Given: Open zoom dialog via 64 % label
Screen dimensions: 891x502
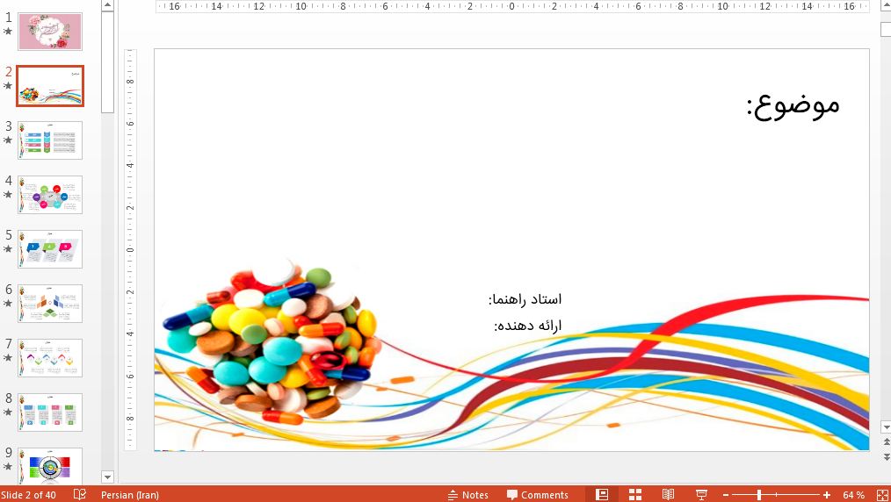Looking at the screenshot, I should tap(853, 495).
